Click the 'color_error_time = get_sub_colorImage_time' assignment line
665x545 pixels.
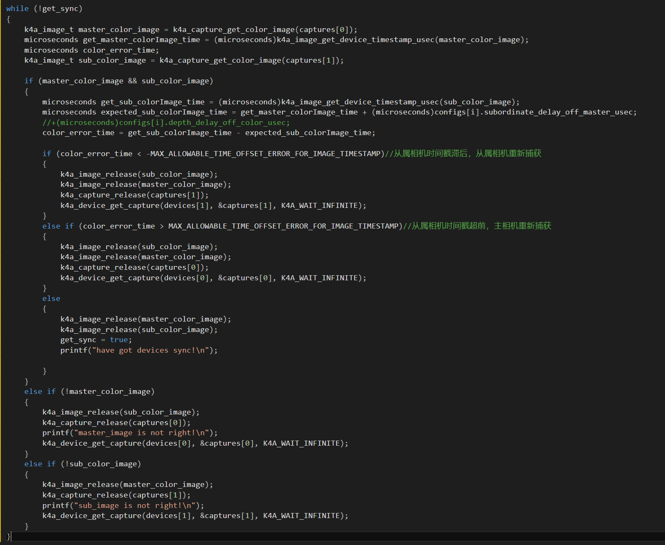point(209,133)
